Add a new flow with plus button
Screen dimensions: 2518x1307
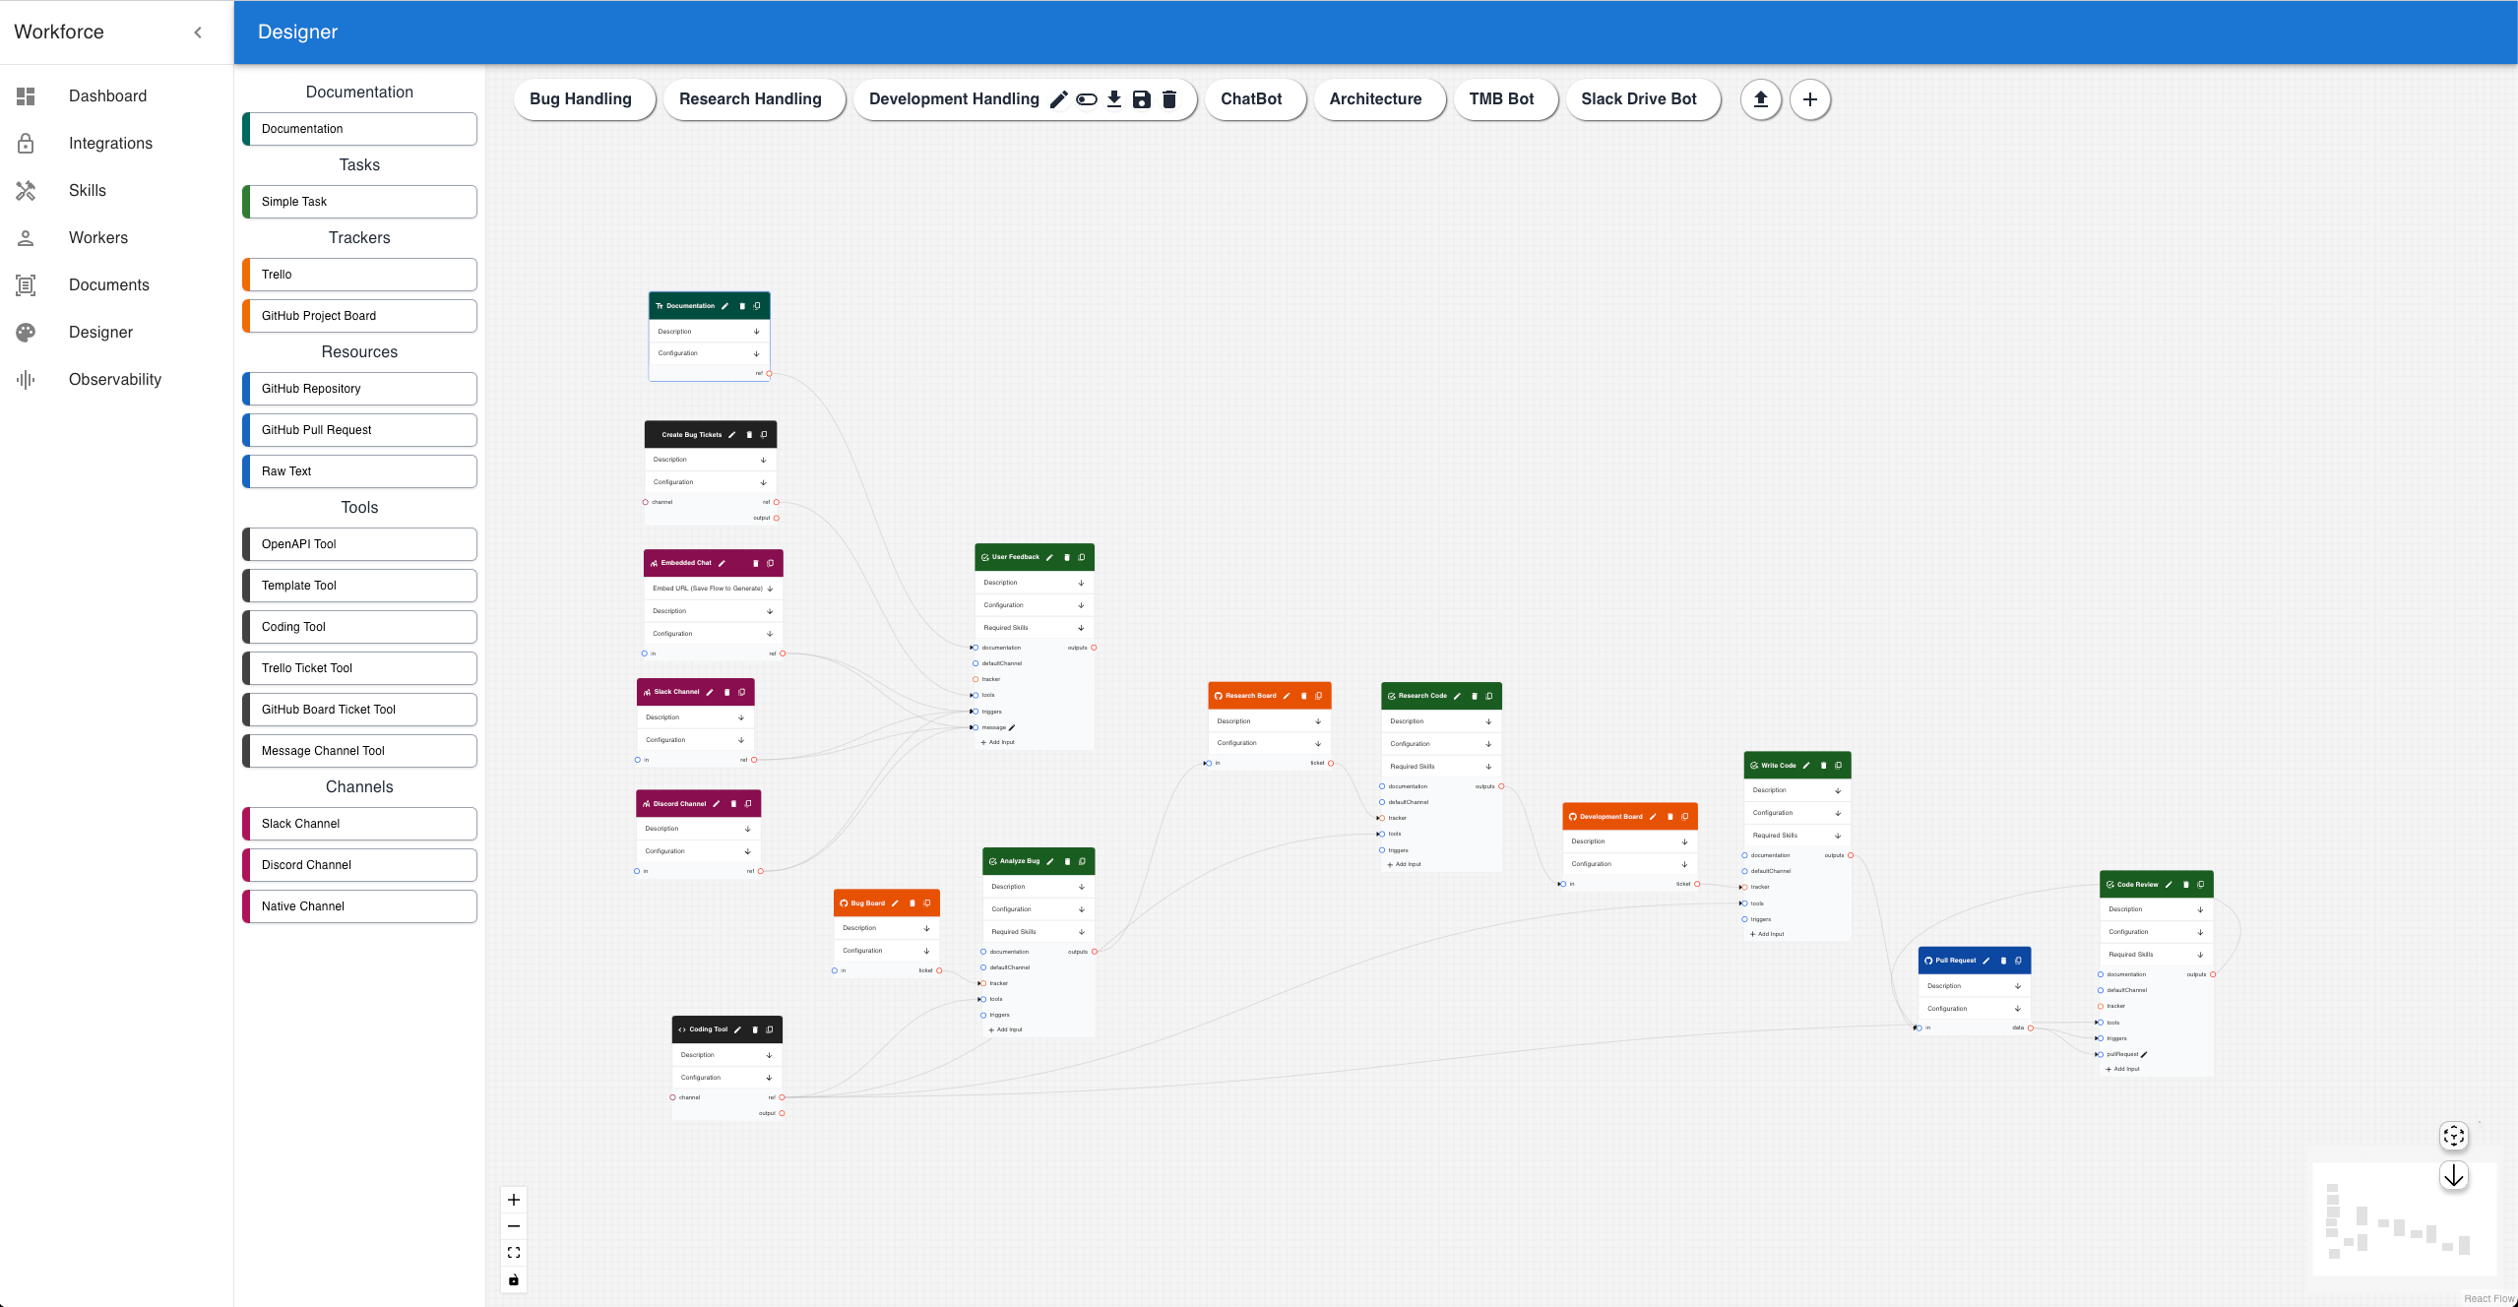pos(1809,99)
